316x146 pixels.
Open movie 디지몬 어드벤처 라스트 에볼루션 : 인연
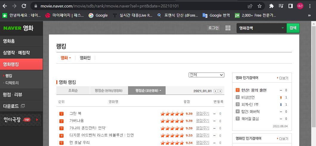pos(101,135)
